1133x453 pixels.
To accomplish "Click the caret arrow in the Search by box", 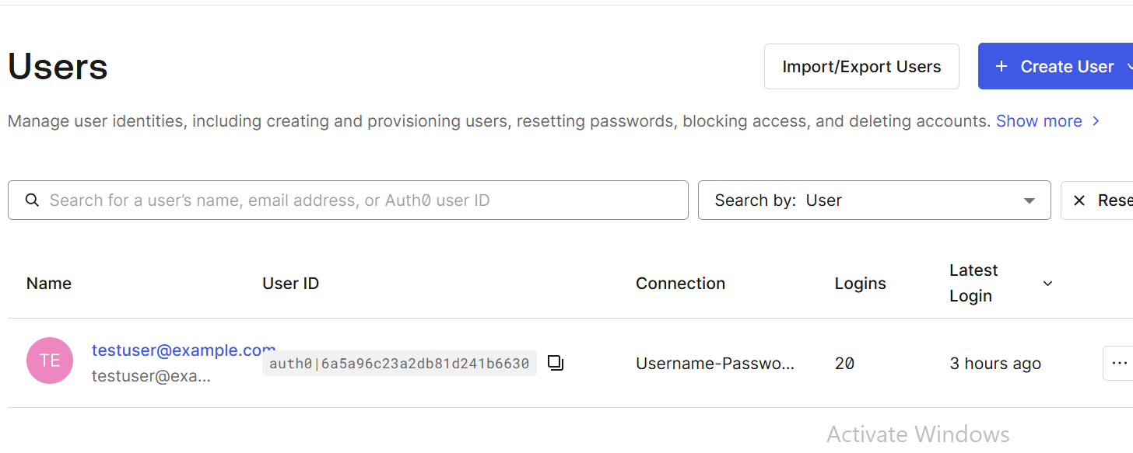I will point(1030,201).
